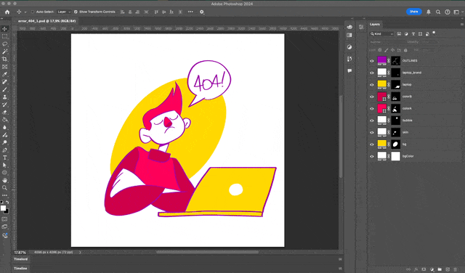Select the Horizontal Type tool
Screen dimensions: 465x273
pos(5,158)
